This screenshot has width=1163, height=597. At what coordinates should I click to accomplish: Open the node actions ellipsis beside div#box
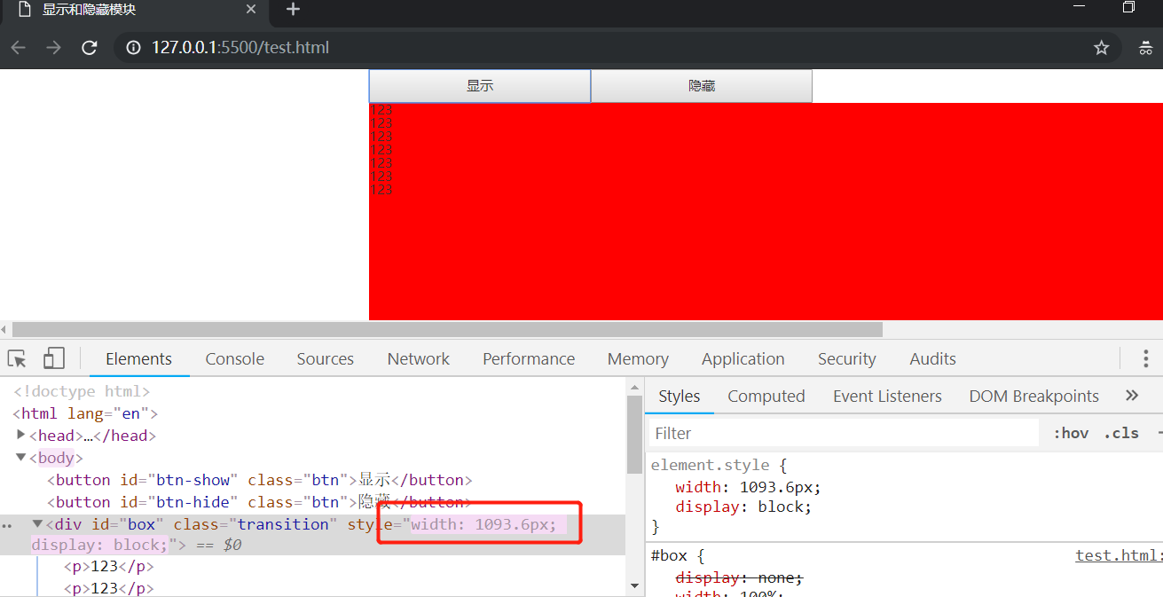[x=7, y=525]
